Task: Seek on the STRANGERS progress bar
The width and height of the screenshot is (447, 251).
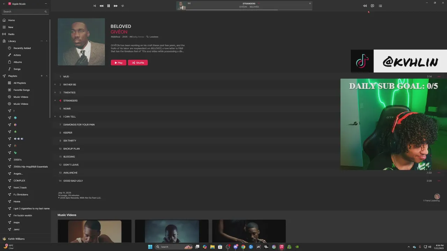Action: [249, 10]
